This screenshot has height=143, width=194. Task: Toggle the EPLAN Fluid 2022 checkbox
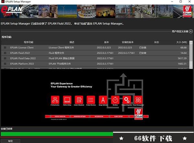(5, 53)
